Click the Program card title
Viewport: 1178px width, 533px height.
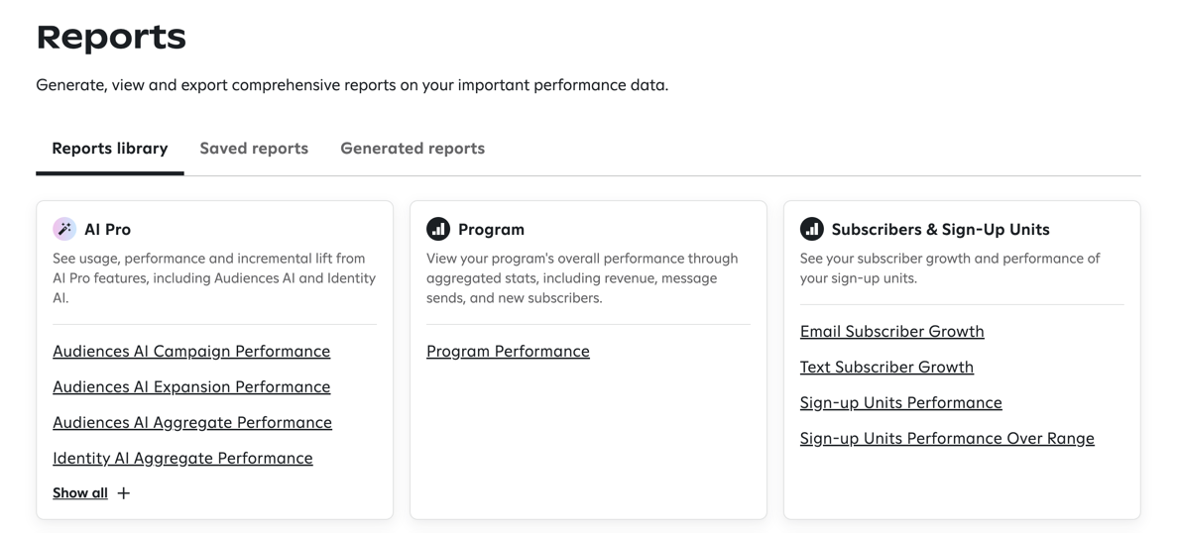[492, 230]
